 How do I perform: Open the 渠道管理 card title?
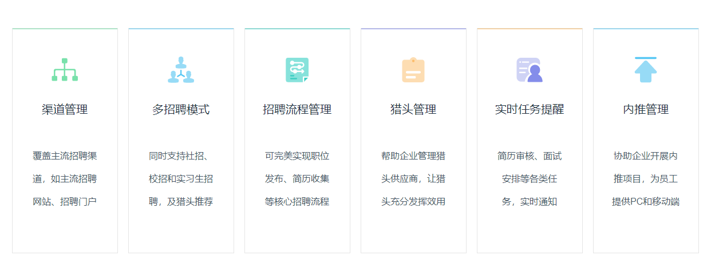click(x=65, y=109)
